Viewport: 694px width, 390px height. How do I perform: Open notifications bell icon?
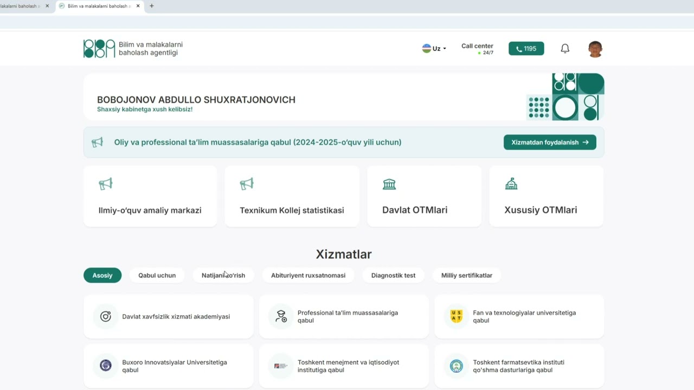point(565,49)
